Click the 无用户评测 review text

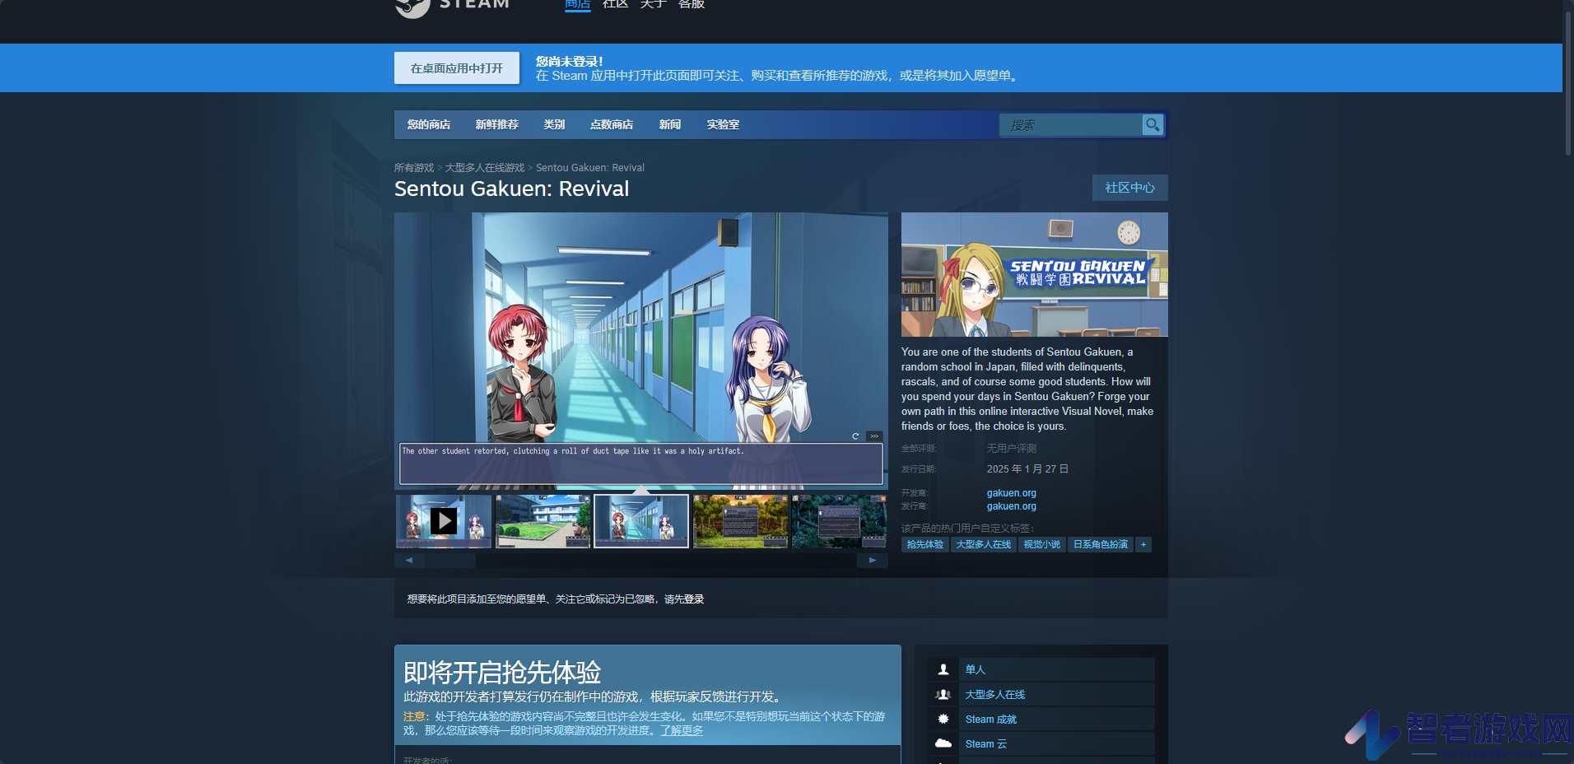point(1012,448)
